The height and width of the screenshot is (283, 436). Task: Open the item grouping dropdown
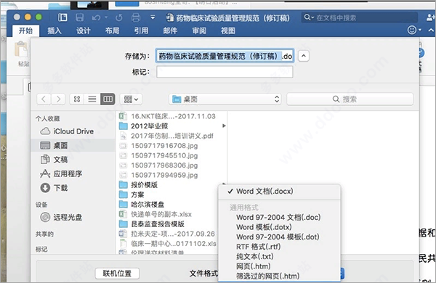[x=131, y=99]
